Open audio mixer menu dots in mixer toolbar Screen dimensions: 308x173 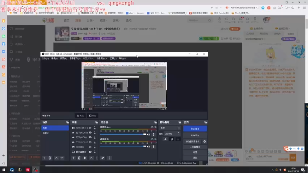(109, 158)
